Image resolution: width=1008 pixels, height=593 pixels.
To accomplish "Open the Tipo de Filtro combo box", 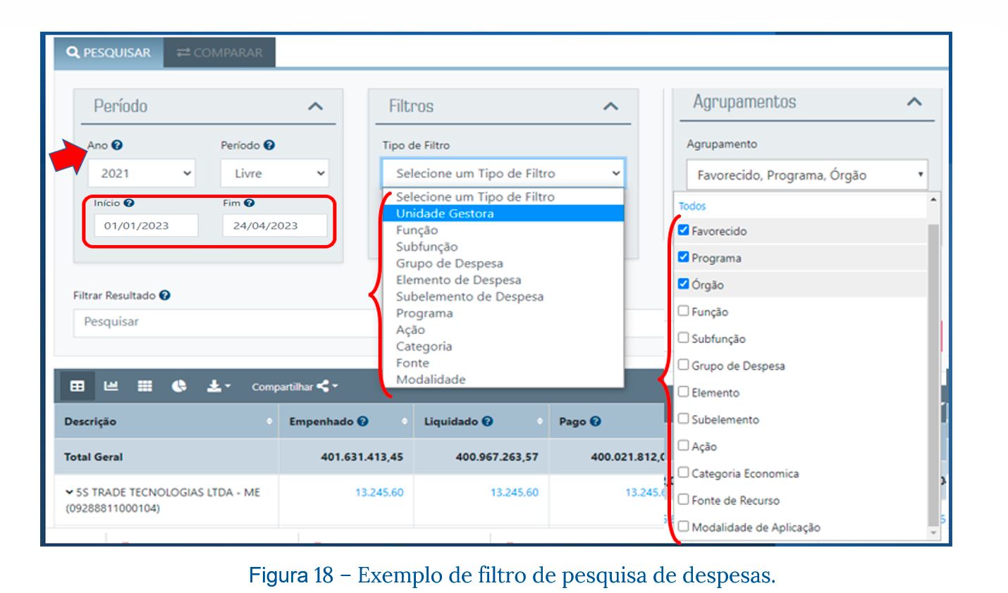I will tap(503, 173).
